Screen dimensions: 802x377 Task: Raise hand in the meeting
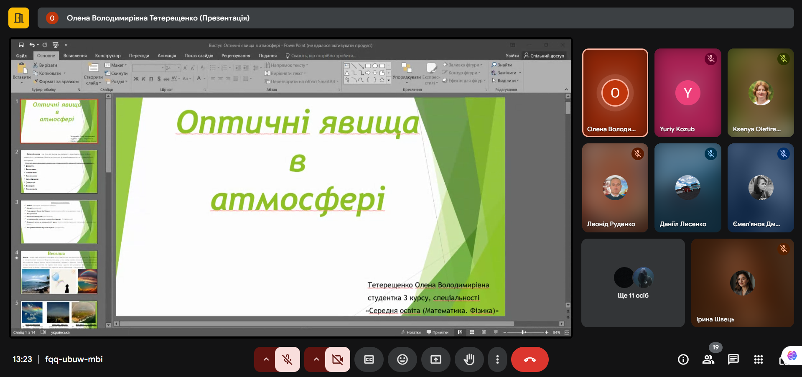click(469, 359)
